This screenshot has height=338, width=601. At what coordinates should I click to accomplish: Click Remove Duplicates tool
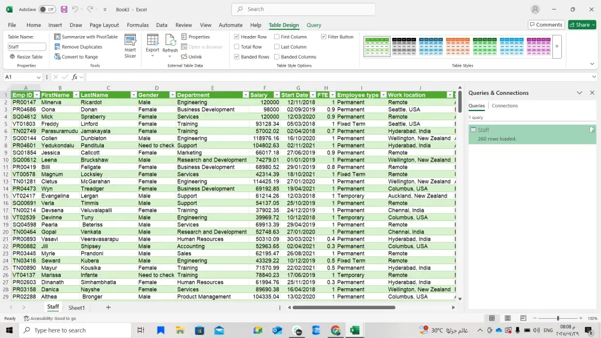[78, 47]
